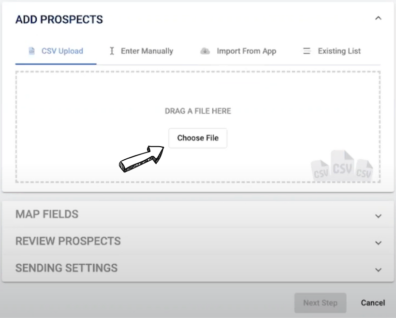The width and height of the screenshot is (396, 318).
Task: Cancel adding prospects
Action: coord(373,303)
